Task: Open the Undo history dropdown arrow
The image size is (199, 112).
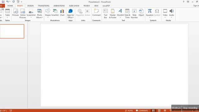Action: [10, 2]
